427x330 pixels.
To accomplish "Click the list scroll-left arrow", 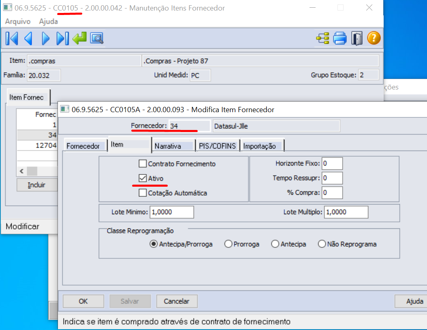I will click(x=21, y=171).
